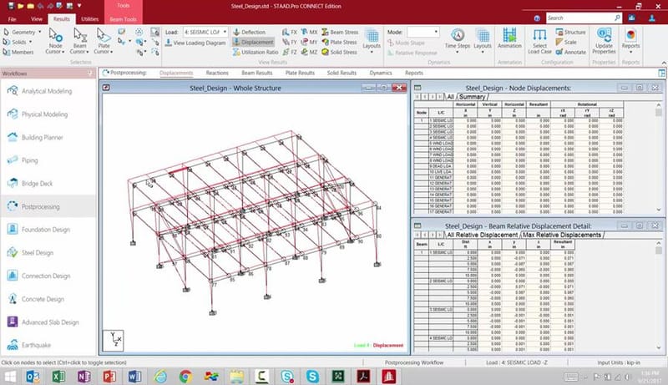668x385 pixels.
Task: Open Reactions postprocessing tab
Action: pyautogui.click(x=217, y=73)
